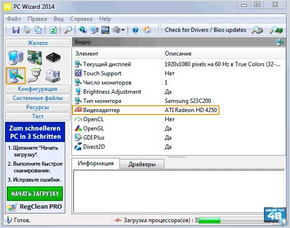Screen dimensions: 290x228
Task: Click the magnifier Search toolbar icon
Action: pos(68,30)
